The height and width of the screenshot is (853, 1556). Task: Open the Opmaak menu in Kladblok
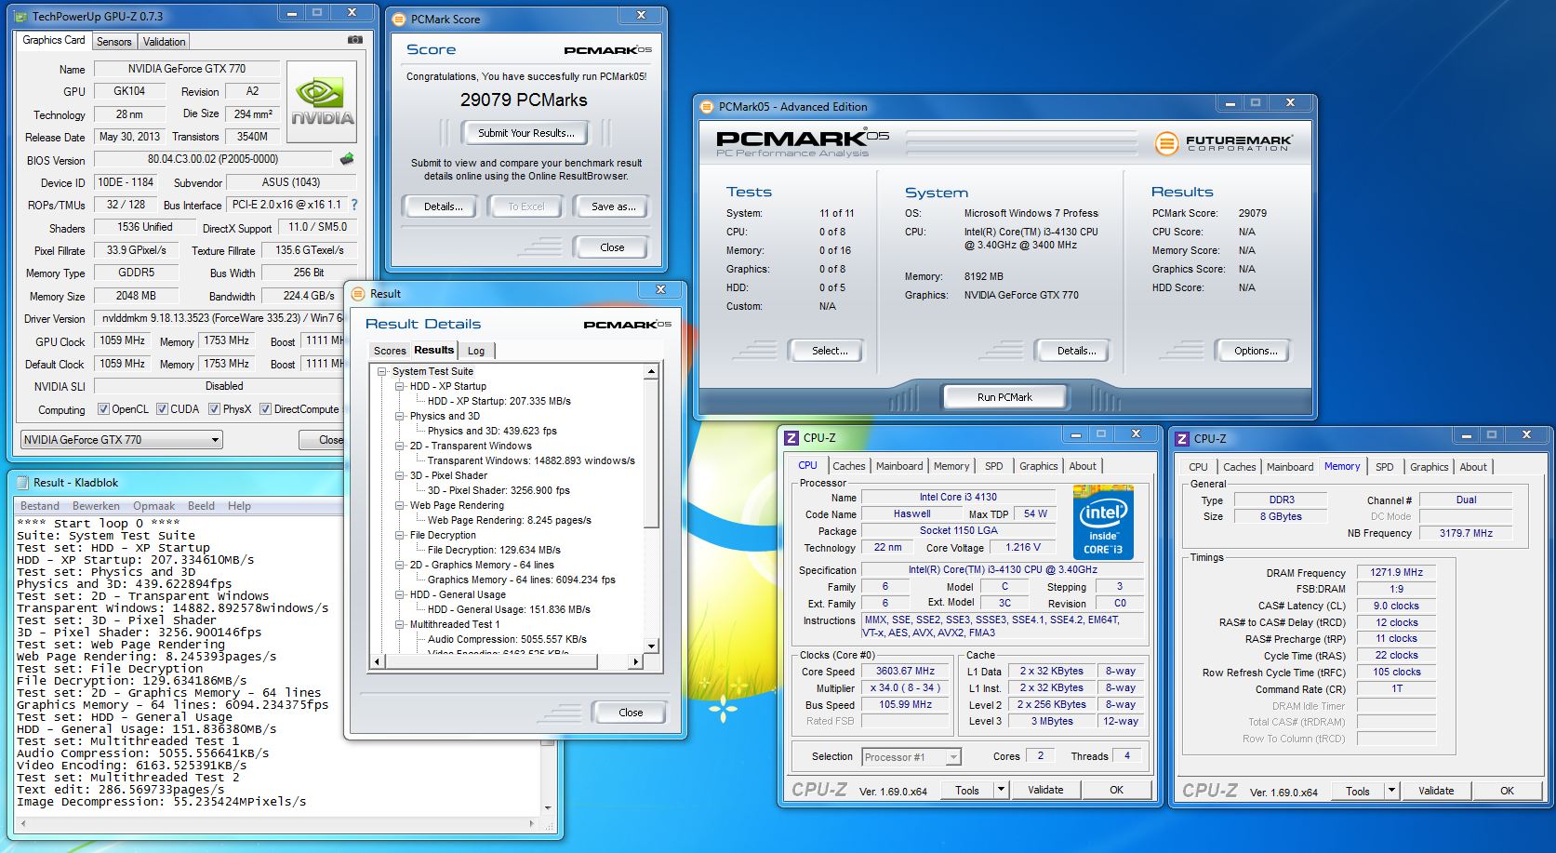(153, 506)
